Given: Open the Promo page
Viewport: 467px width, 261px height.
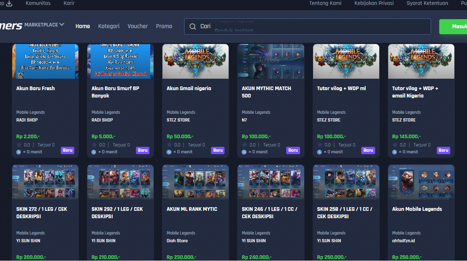Looking at the screenshot, I should pos(164,26).
